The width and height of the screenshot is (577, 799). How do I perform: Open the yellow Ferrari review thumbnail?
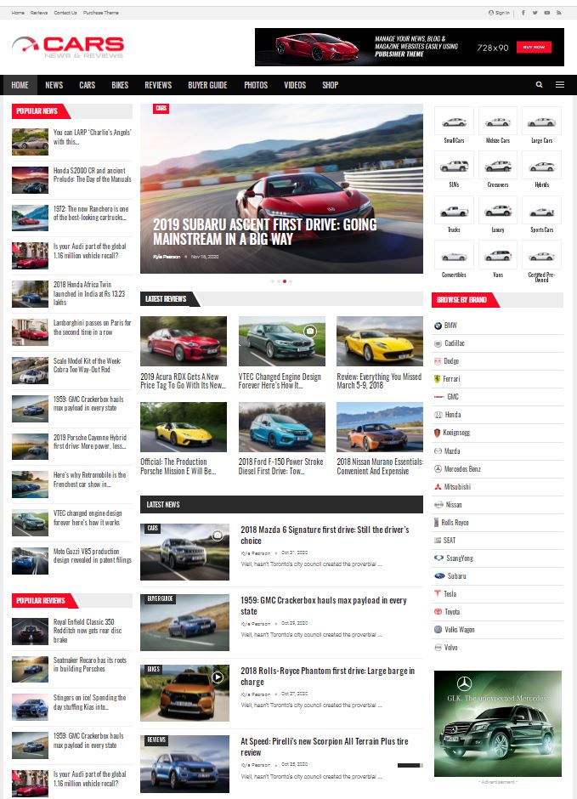(x=379, y=341)
